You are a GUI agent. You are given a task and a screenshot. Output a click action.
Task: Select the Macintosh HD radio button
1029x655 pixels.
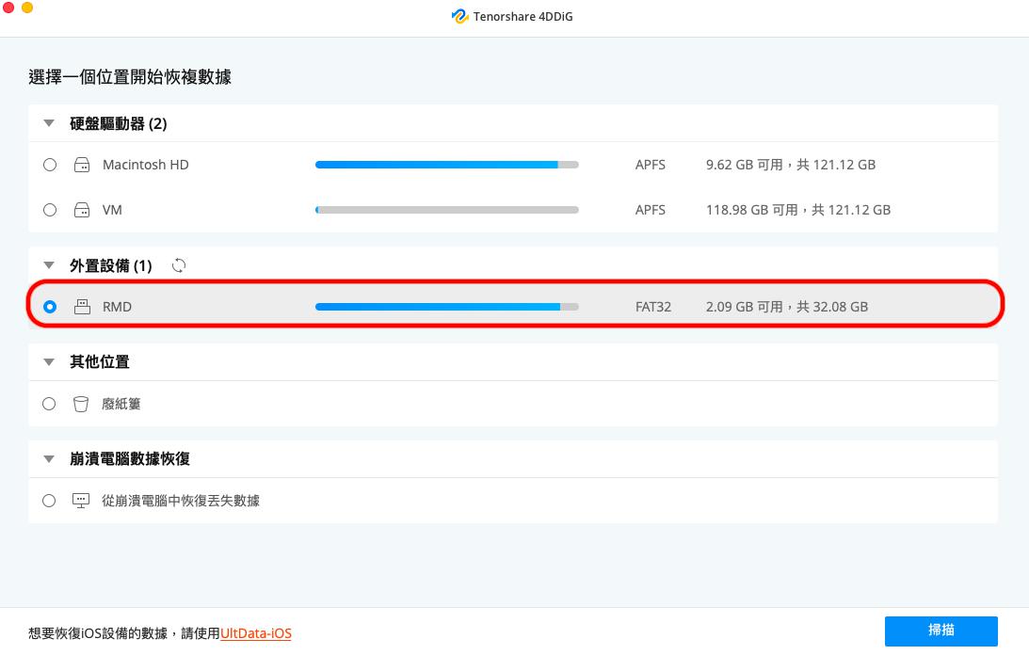point(50,165)
